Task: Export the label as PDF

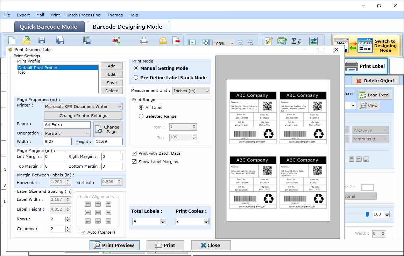Action: point(116,40)
